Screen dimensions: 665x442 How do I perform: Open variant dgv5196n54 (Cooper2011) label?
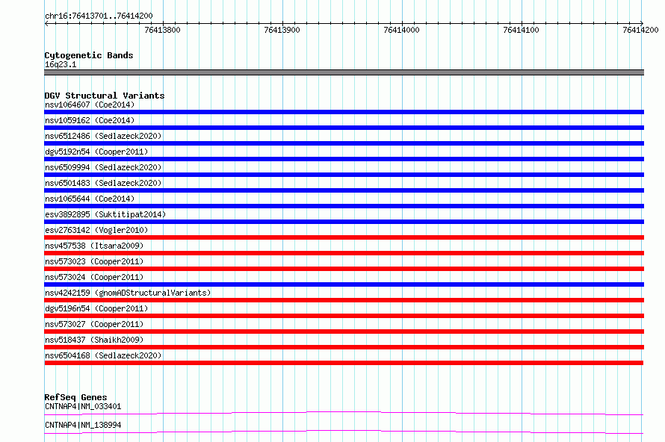pyautogui.click(x=96, y=308)
